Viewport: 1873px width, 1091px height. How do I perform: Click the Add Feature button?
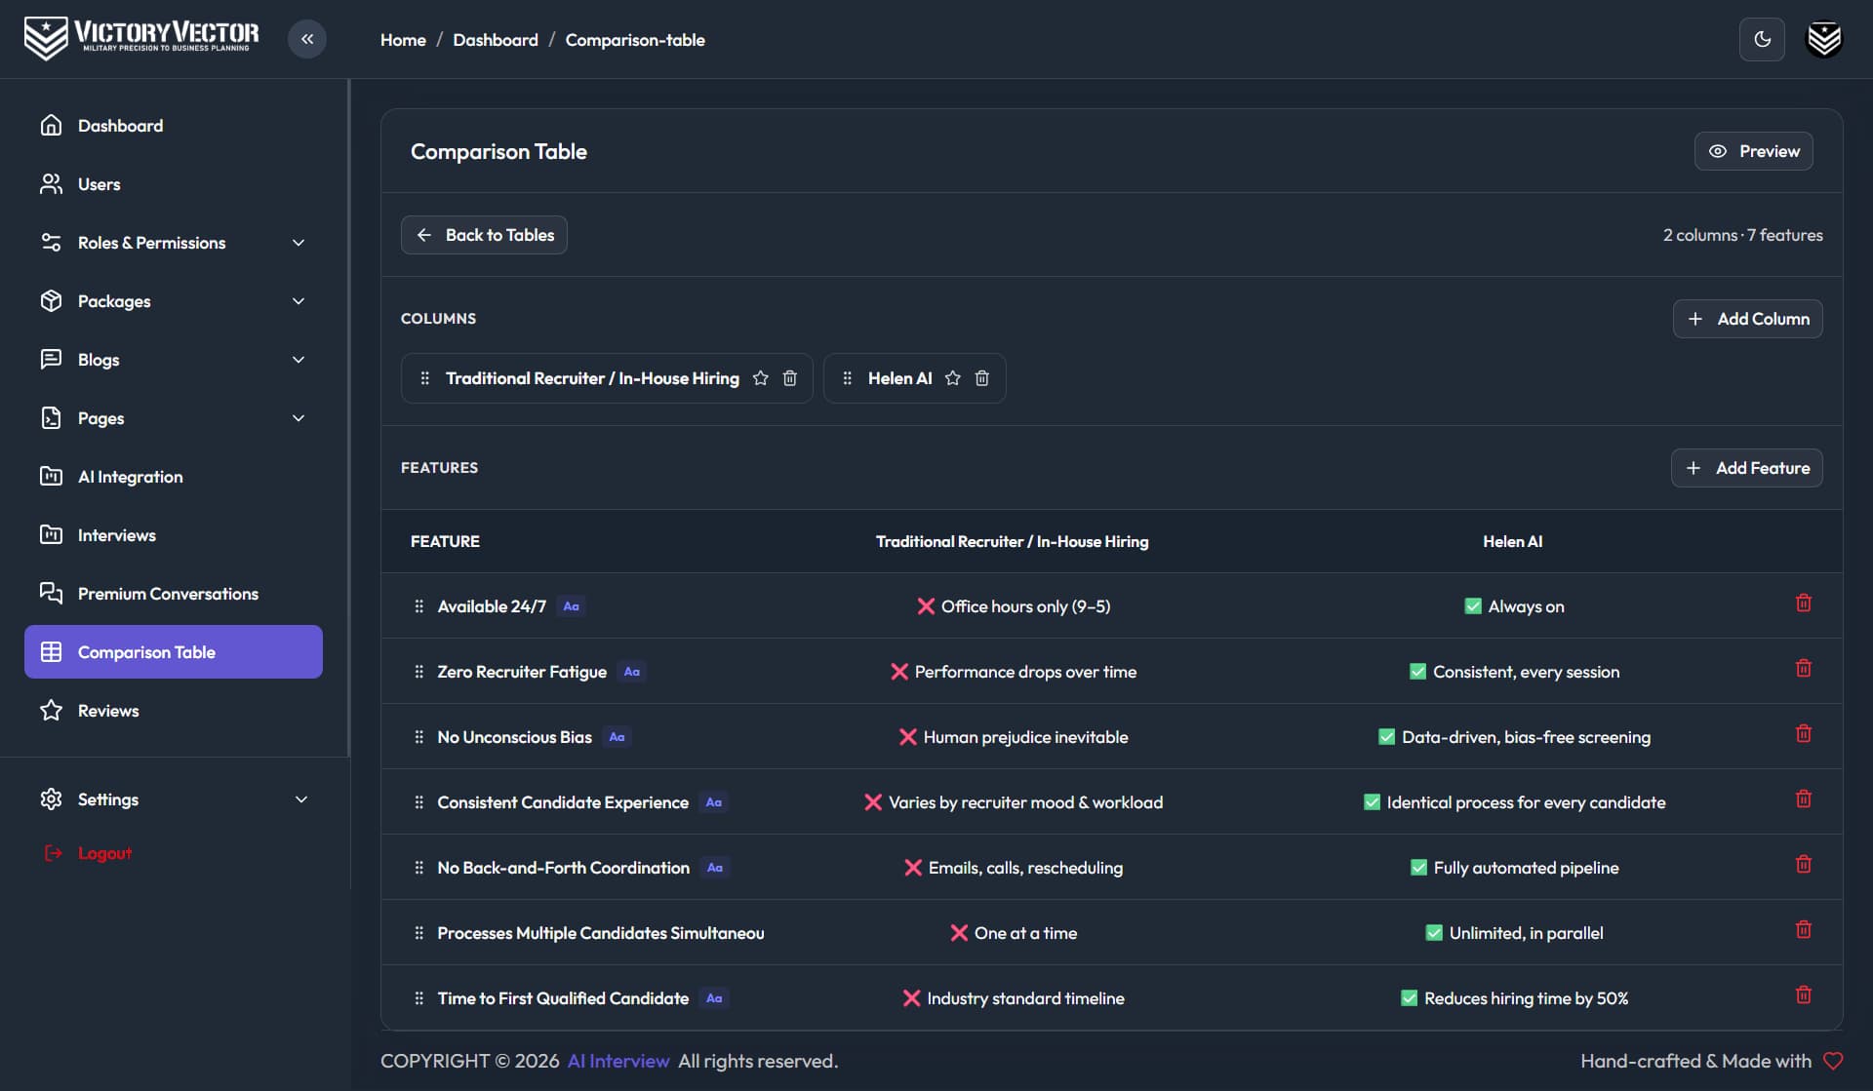coord(1746,468)
